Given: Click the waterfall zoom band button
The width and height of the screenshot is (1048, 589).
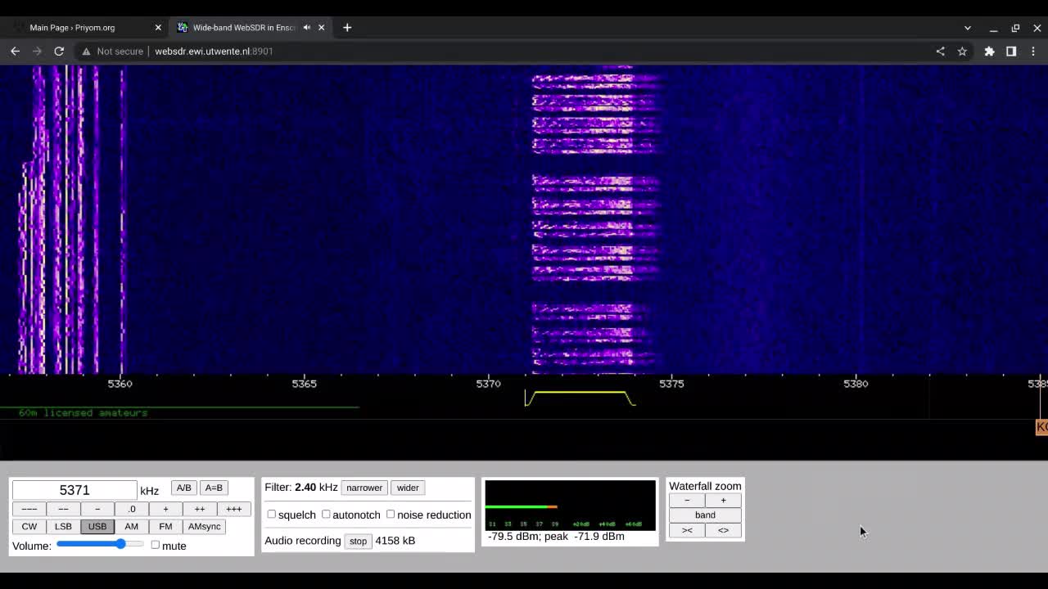Looking at the screenshot, I should pyautogui.click(x=705, y=515).
